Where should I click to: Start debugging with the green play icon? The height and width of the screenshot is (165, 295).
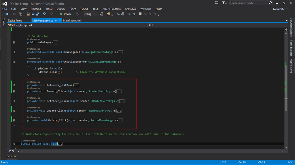61,14
